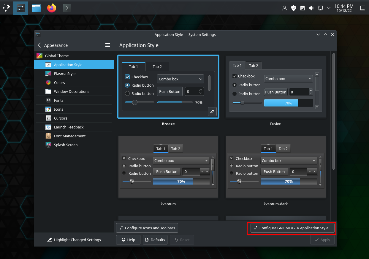Click the style list vertical scrollbar
369x259 pixels.
pyautogui.click(x=334, y=111)
